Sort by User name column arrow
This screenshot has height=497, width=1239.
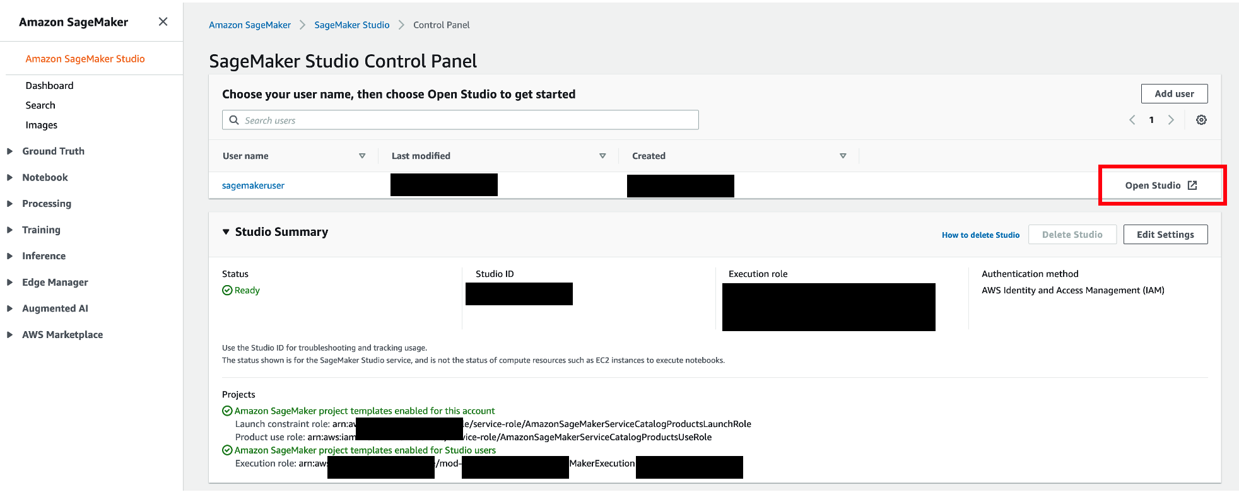tap(362, 156)
